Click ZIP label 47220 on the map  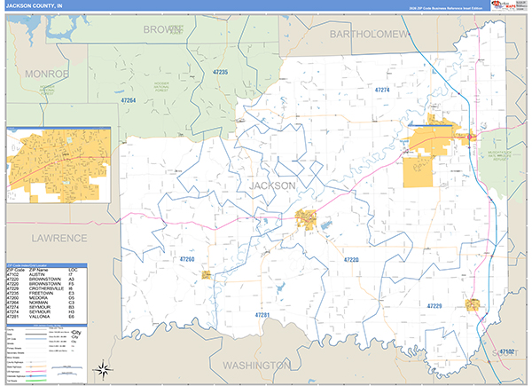tap(351, 260)
